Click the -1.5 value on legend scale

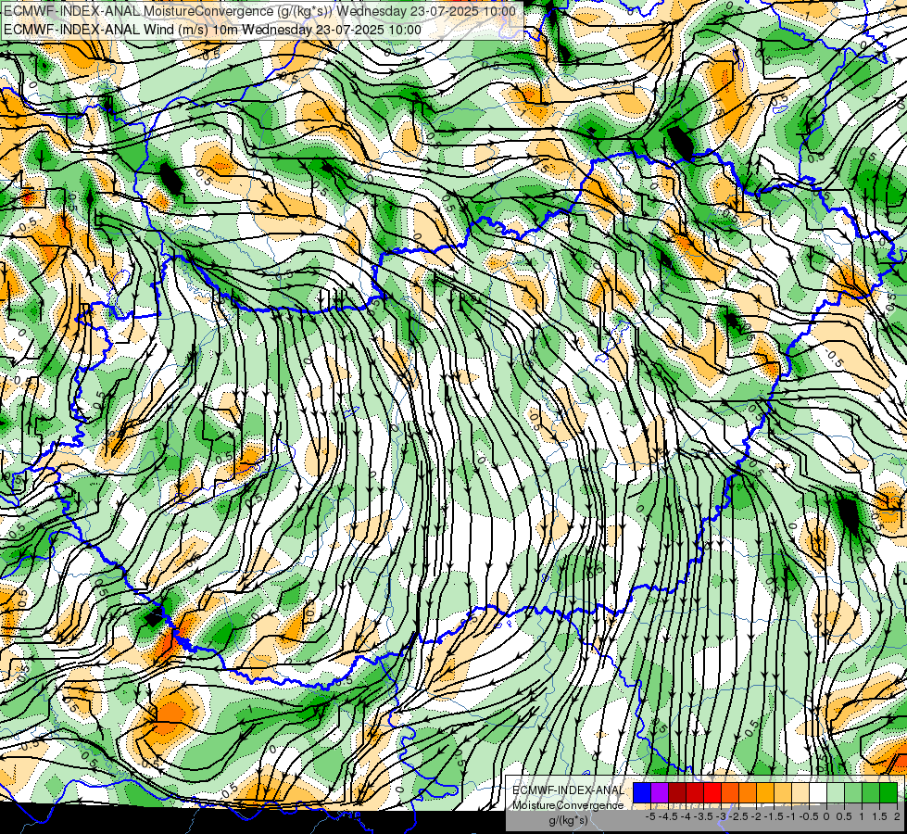774,816
